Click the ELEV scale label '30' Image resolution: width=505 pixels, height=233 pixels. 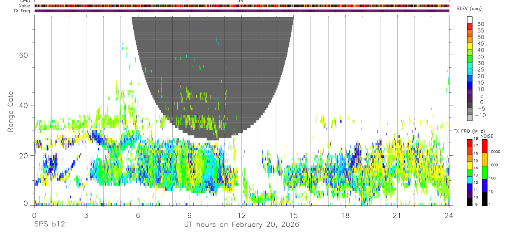480,63
